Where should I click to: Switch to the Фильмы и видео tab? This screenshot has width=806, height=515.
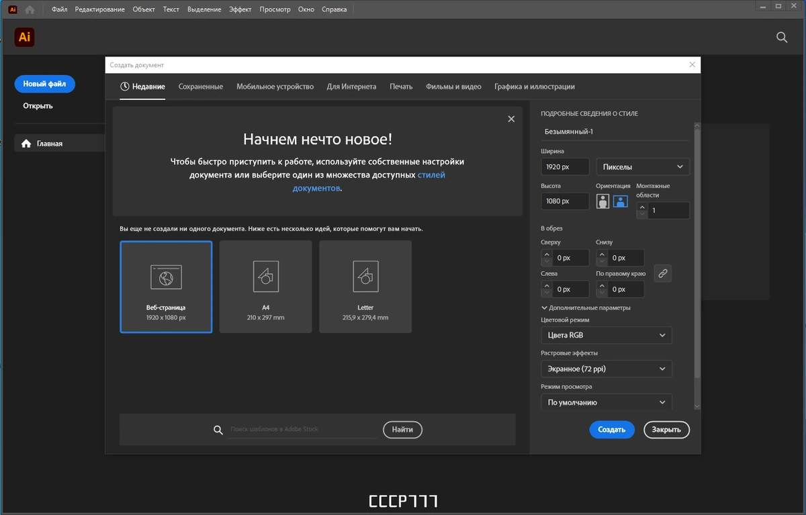[x=453, y=87]
